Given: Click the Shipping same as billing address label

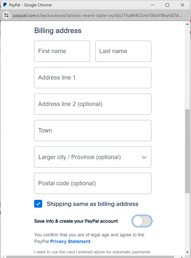Looking at the screenshot, I should pos(93,204).
